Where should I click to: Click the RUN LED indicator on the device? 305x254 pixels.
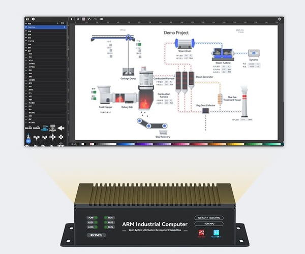point(109,217)
